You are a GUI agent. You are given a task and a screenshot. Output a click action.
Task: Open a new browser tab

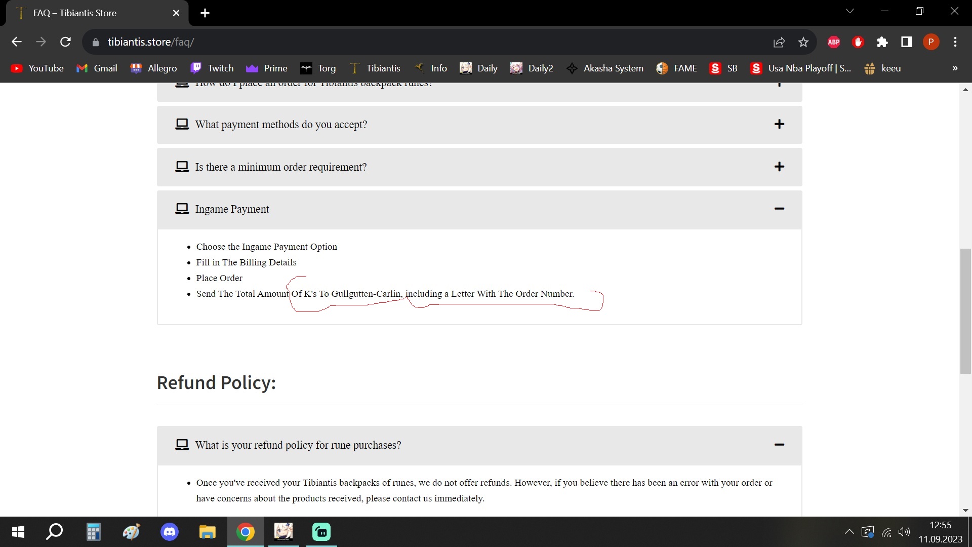205,13
